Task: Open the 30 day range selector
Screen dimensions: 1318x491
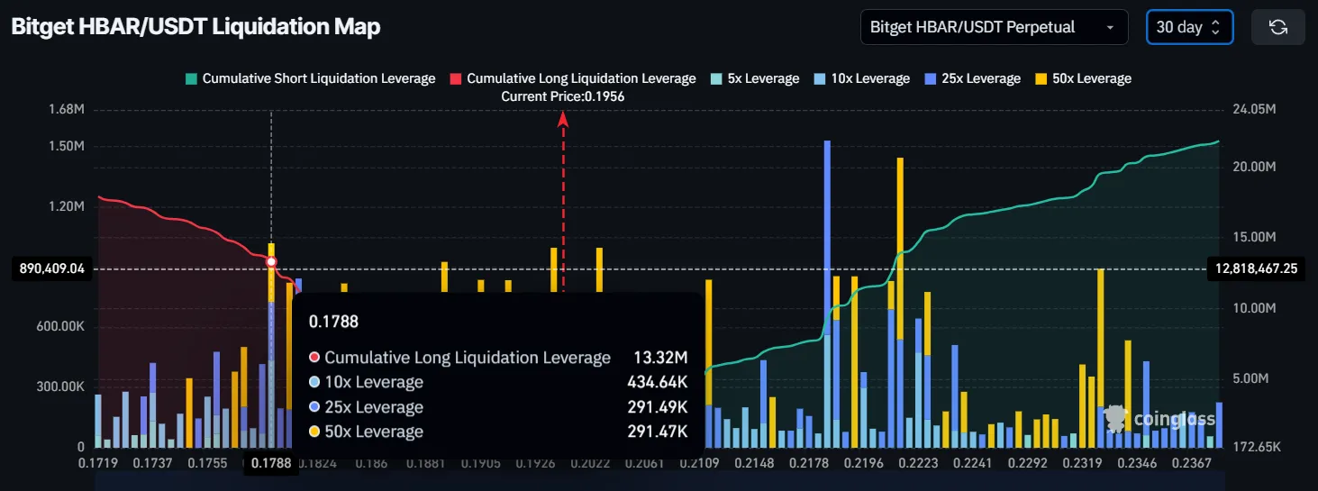Action: 1189,27
